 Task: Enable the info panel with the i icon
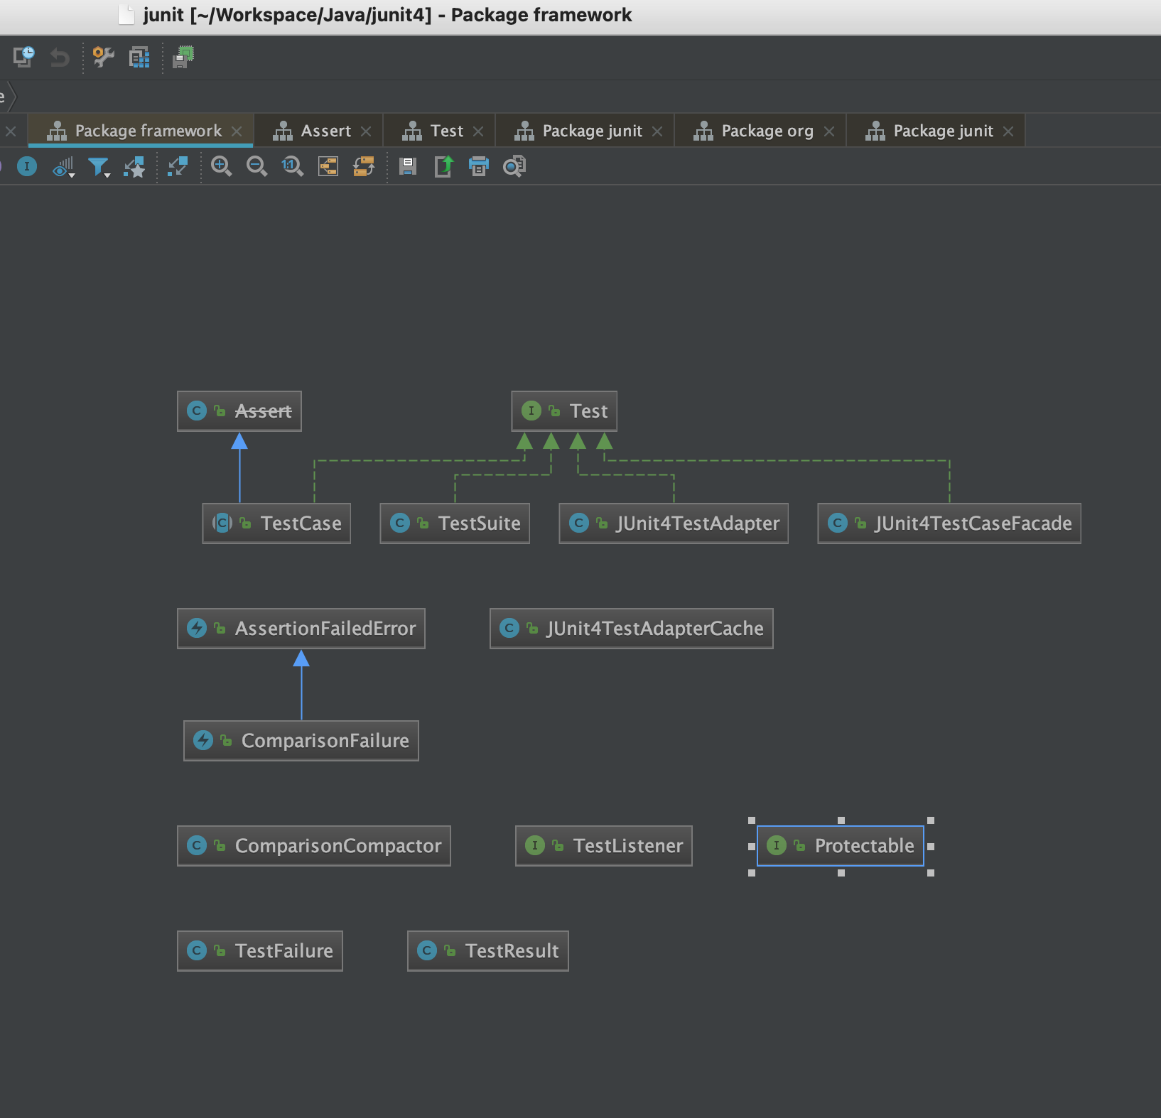[26, 167]
